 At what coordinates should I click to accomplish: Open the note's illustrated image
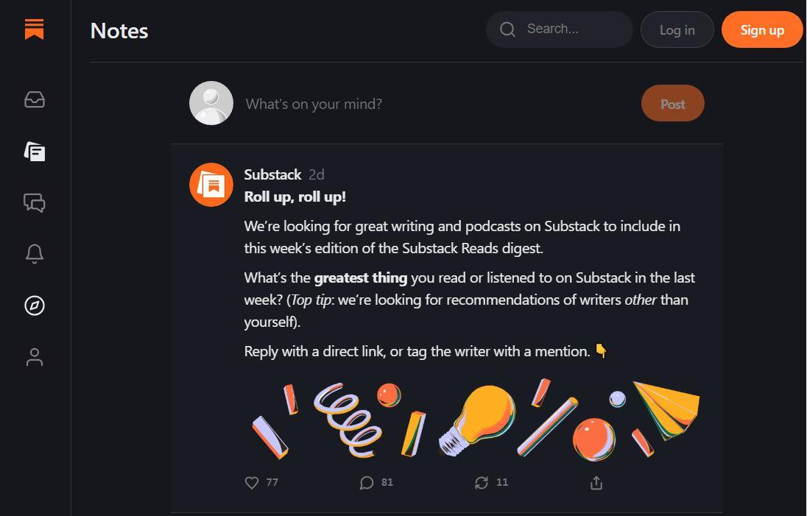tap(474, 419)
